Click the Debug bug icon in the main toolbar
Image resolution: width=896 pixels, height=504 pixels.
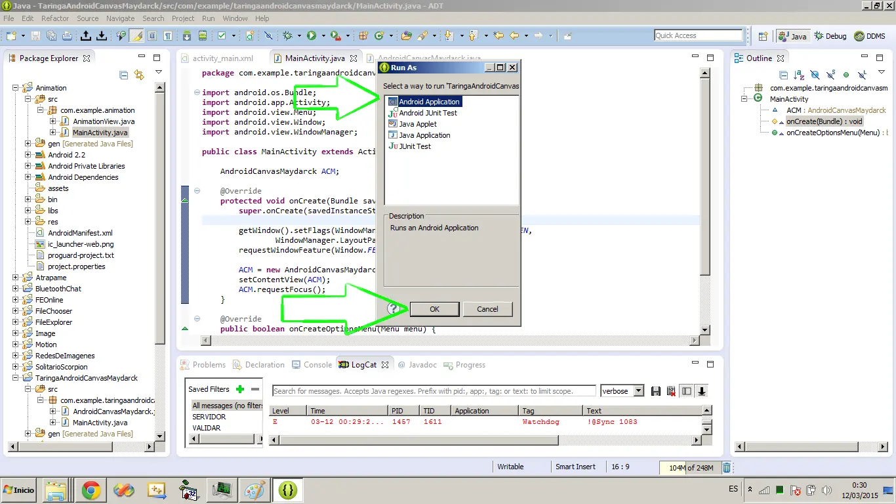(x=287, y=36)
